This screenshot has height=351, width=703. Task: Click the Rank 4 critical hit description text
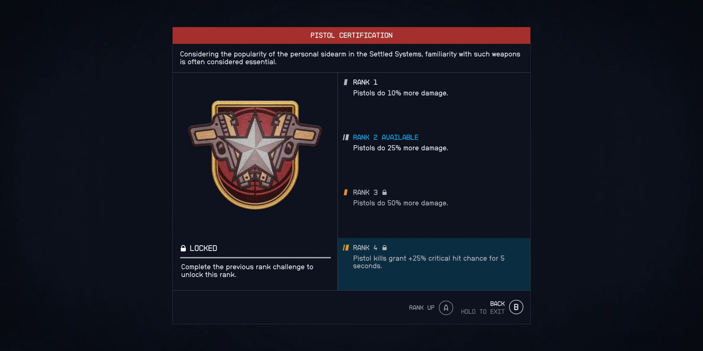click(x=428, y=262)
